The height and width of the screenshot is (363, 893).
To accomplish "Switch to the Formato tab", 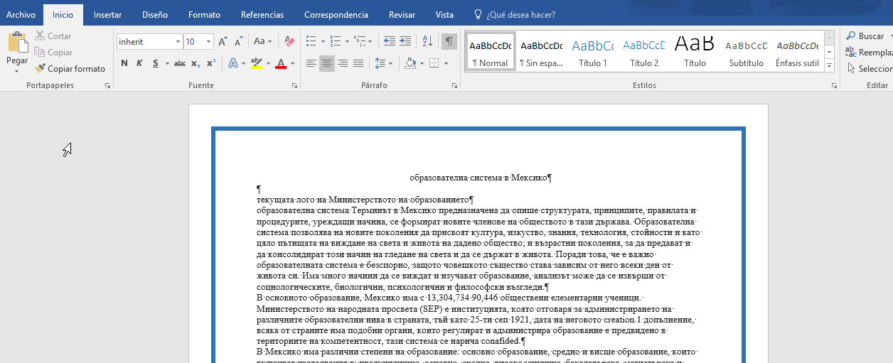I will 204,14.
